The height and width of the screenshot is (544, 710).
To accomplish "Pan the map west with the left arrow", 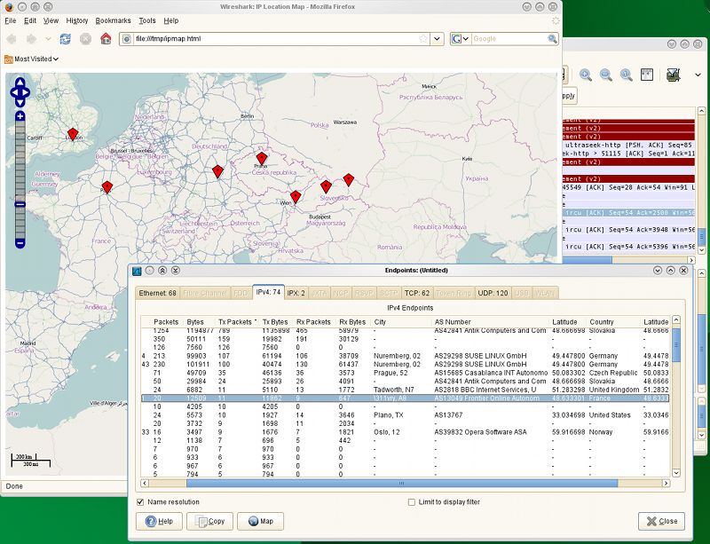I will [14, 92].
